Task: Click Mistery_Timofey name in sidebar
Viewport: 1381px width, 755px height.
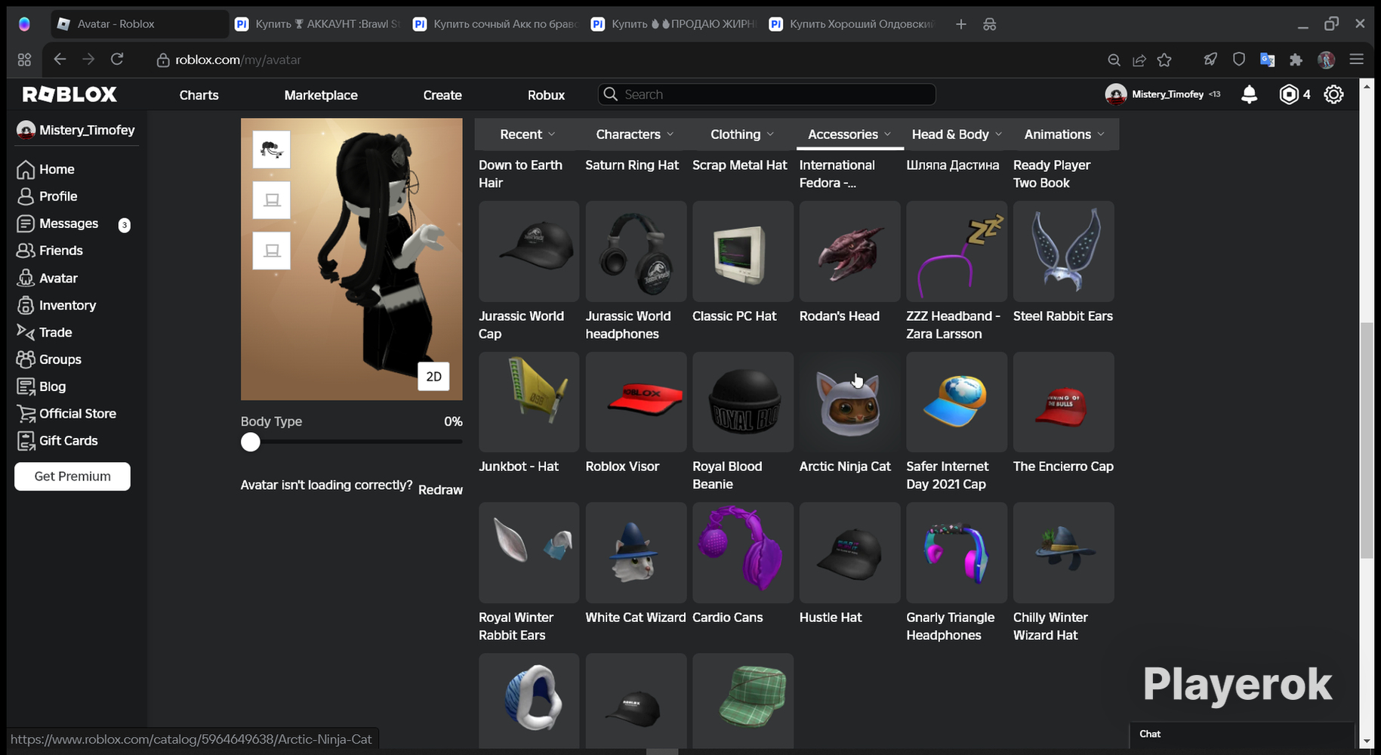Action: 87,130
